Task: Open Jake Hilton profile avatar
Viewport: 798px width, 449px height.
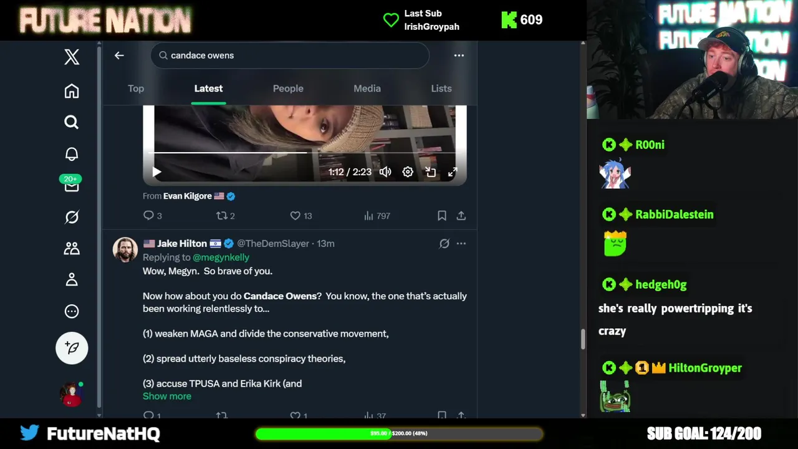Action: [x=125, y=249]
